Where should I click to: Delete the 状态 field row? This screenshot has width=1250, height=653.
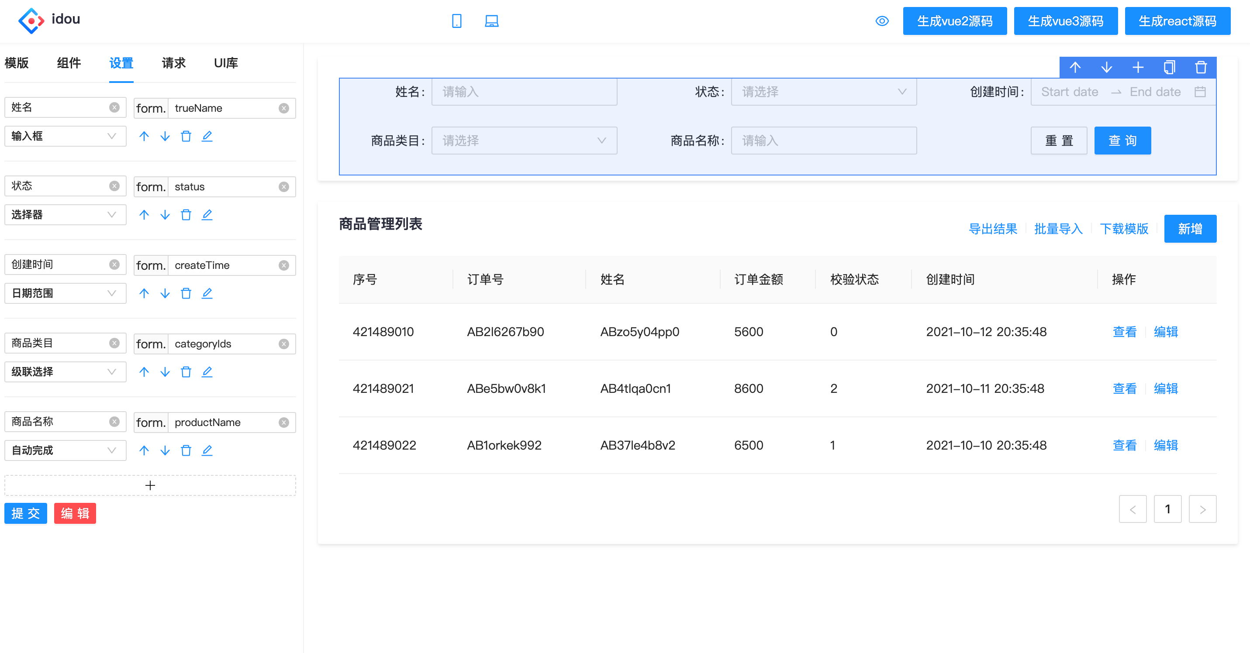tap(186, 215)
